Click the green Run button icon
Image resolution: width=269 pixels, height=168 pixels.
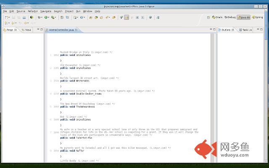(46, 17)
